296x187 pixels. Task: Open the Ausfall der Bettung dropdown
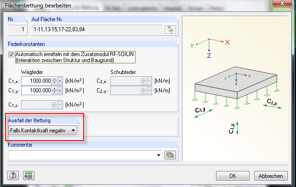(43, 130)
